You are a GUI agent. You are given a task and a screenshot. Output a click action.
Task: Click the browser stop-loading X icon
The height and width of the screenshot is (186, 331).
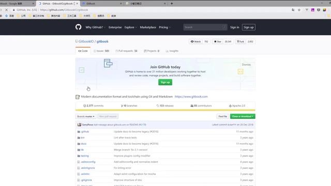(6, 10)
